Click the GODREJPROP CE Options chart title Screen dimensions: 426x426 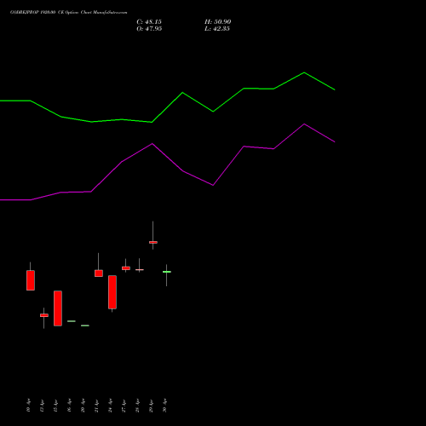pyautogui.click(x=68, y=12)
